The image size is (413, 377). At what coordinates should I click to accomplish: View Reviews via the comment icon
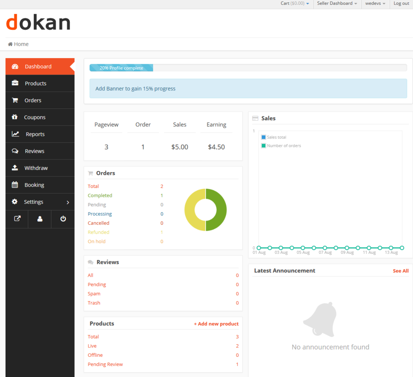pyautogui.click(x=15, y=151)
